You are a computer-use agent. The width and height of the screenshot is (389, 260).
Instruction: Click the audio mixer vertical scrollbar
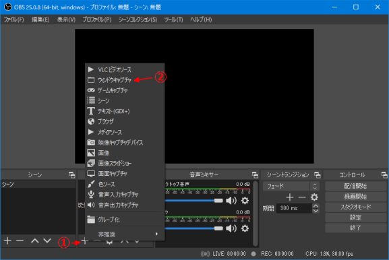tap(256, 214)
